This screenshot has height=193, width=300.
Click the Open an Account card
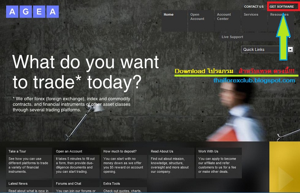[x=77, y=163]
